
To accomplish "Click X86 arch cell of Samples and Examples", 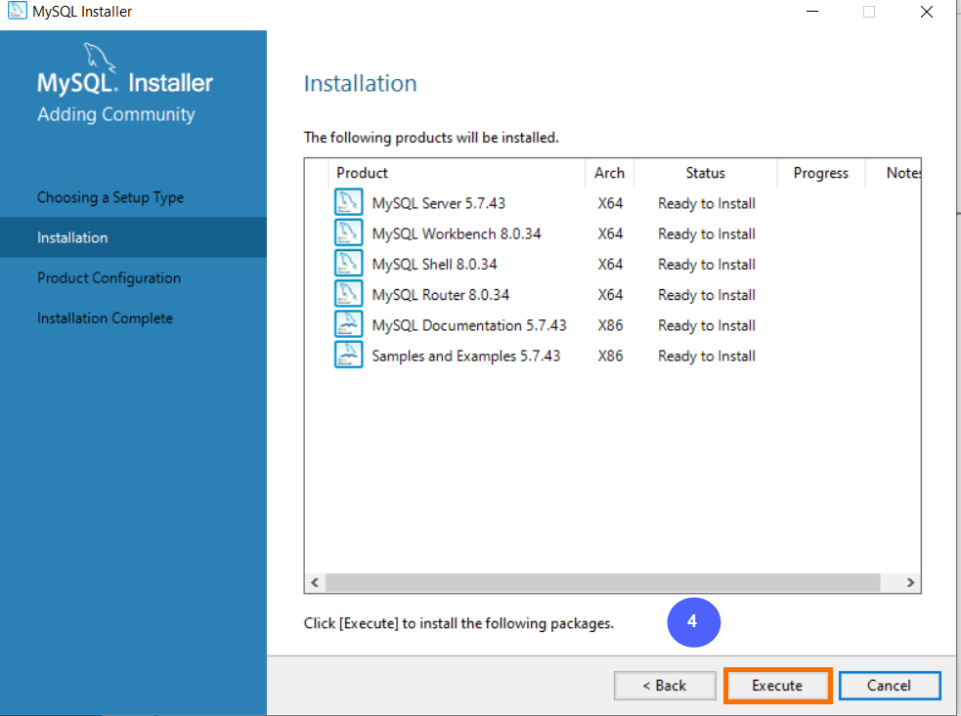I will (x=610, y=356).
